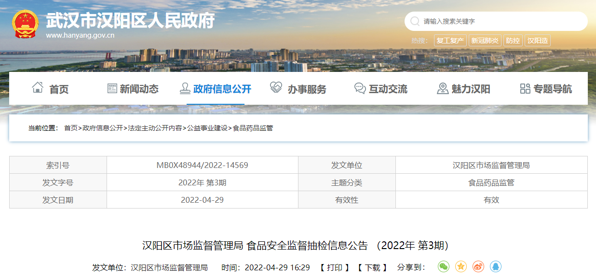This screenshot has width=596, height=279.
Task: Select the 有效 validity cell
Action: (491, 200)
